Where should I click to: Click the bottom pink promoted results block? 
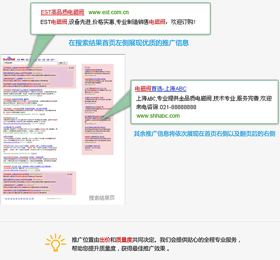tap(39, 183)
